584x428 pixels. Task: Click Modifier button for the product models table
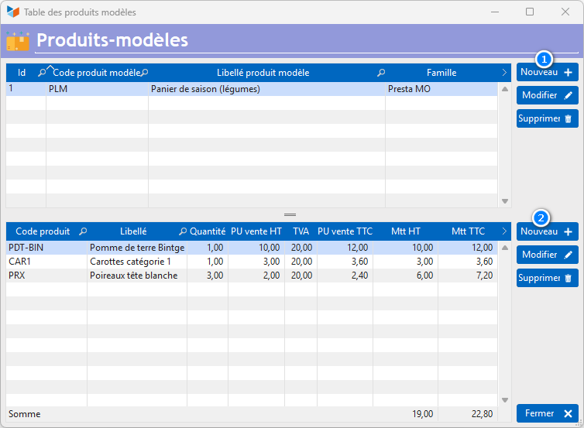(x=547, y=95)
